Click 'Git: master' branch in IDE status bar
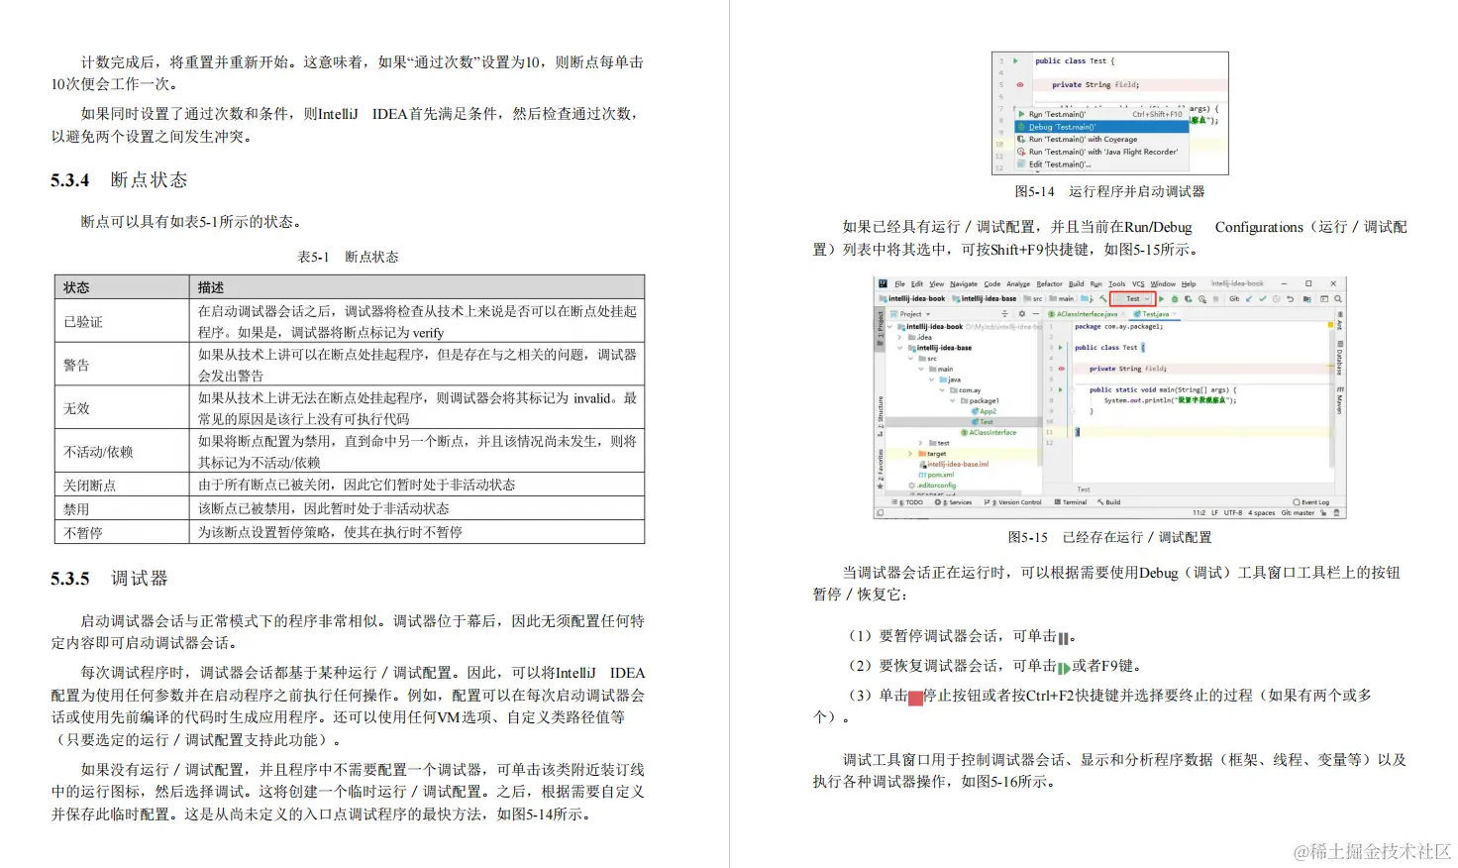 pos(1298,513)
